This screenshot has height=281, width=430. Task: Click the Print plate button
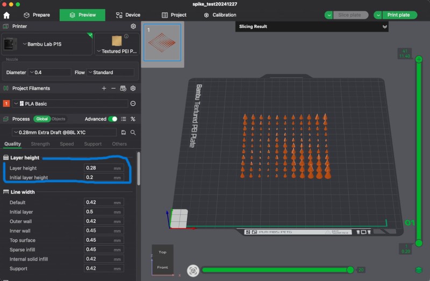click(x=399, y=15)
